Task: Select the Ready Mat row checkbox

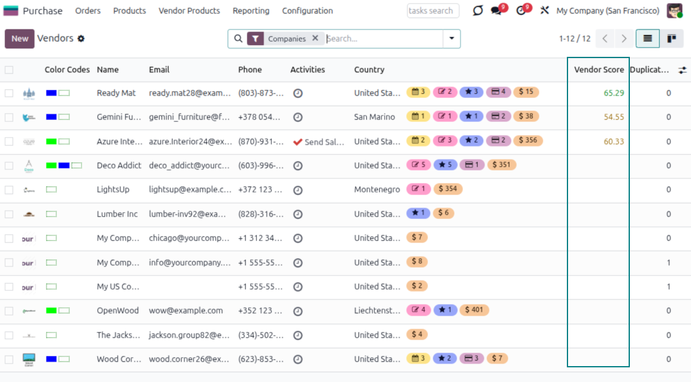Action: [9, 93]
